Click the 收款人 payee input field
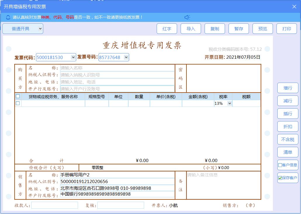This screenshot has height=214, width=301. 54,205
